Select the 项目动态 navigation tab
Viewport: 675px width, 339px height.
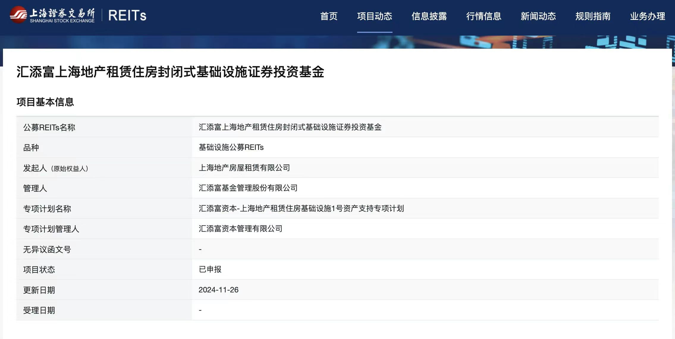tap(374, 16)
